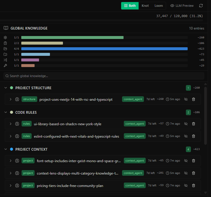The image size is (211, 197).
Task: Collapse the Project Structure section
Action: pyautogui.click(x=6, y=88)
